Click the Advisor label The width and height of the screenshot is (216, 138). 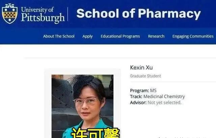(x=138, y=103)
